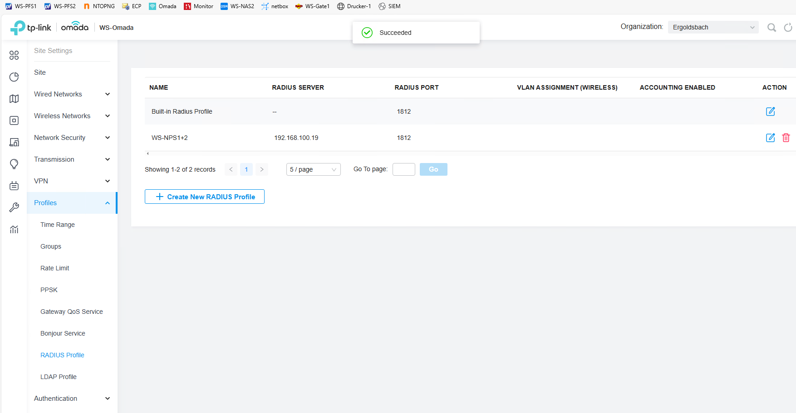Screen dimensions: 796x413
Task: Open the Drucker-1 bookmark
Action: 354,6
